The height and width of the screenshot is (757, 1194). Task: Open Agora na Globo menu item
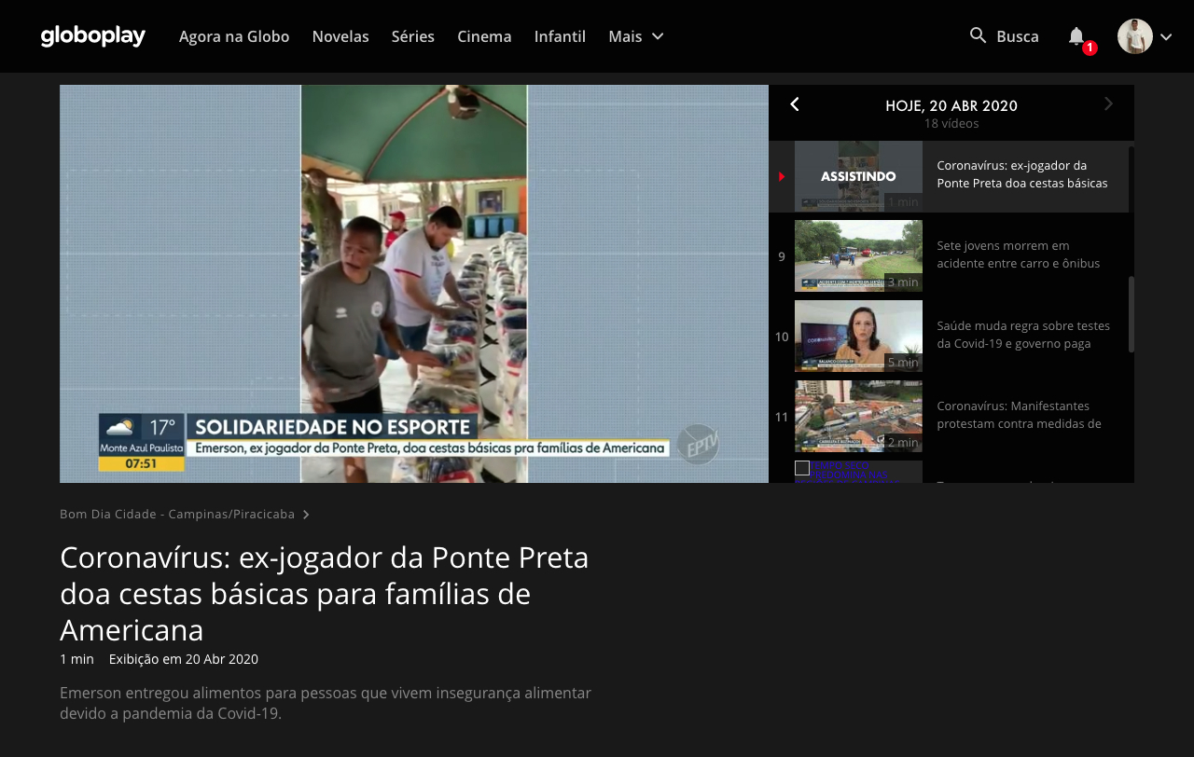[234, 36]
